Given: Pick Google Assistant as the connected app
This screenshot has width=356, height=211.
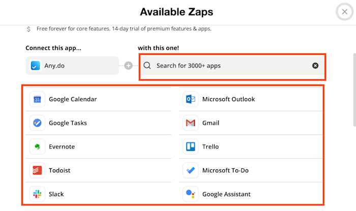Looking at the screenshot, I should (x=251, y=194).
